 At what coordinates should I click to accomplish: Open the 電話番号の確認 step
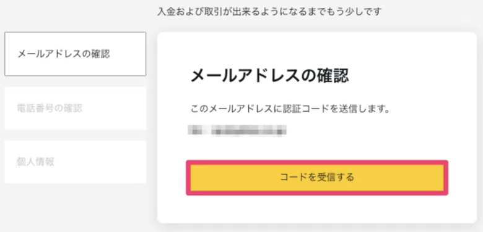click(75, 108)
